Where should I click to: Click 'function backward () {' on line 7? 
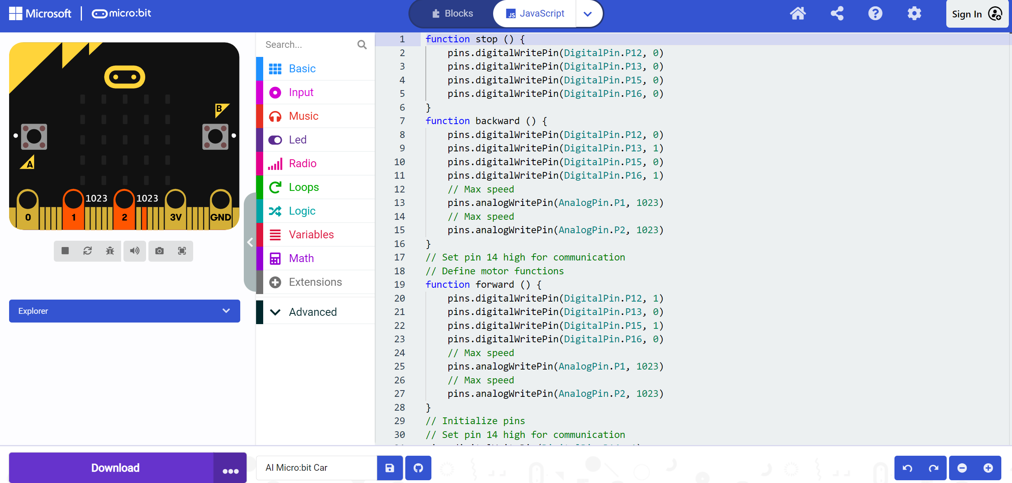(x=486, y=121)
